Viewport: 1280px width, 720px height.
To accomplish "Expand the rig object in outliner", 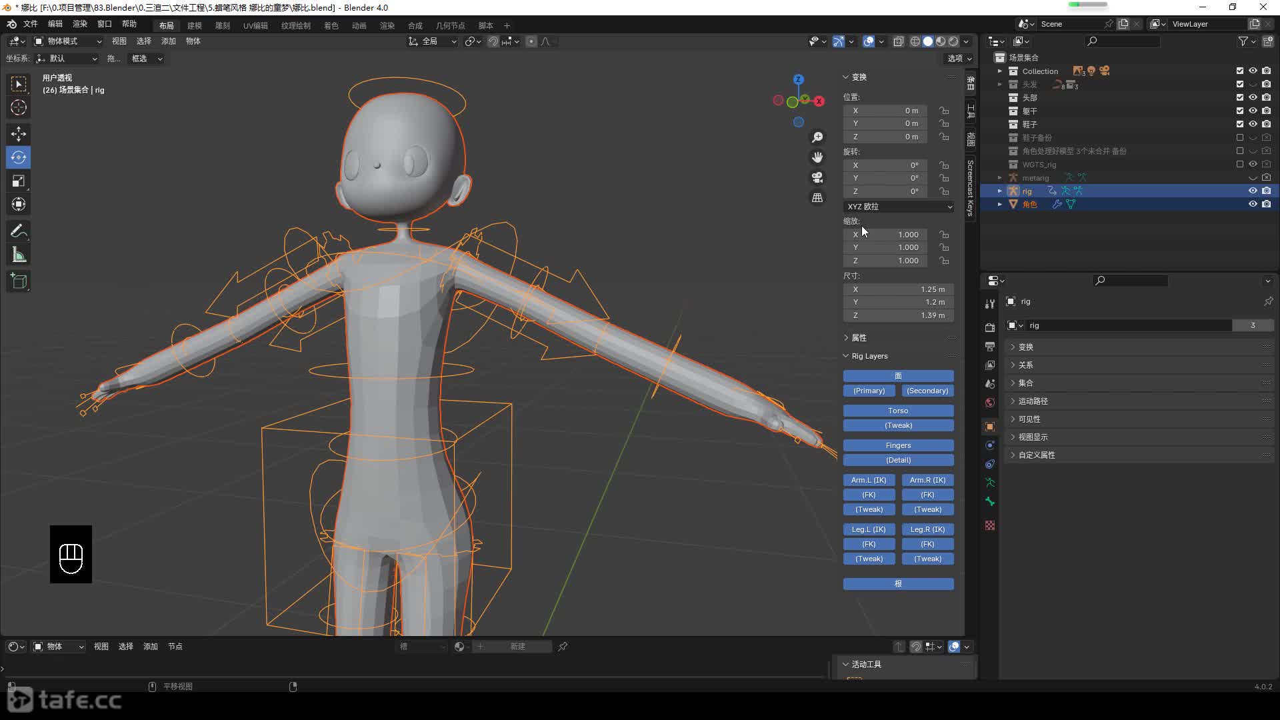I will pos(999,191).
